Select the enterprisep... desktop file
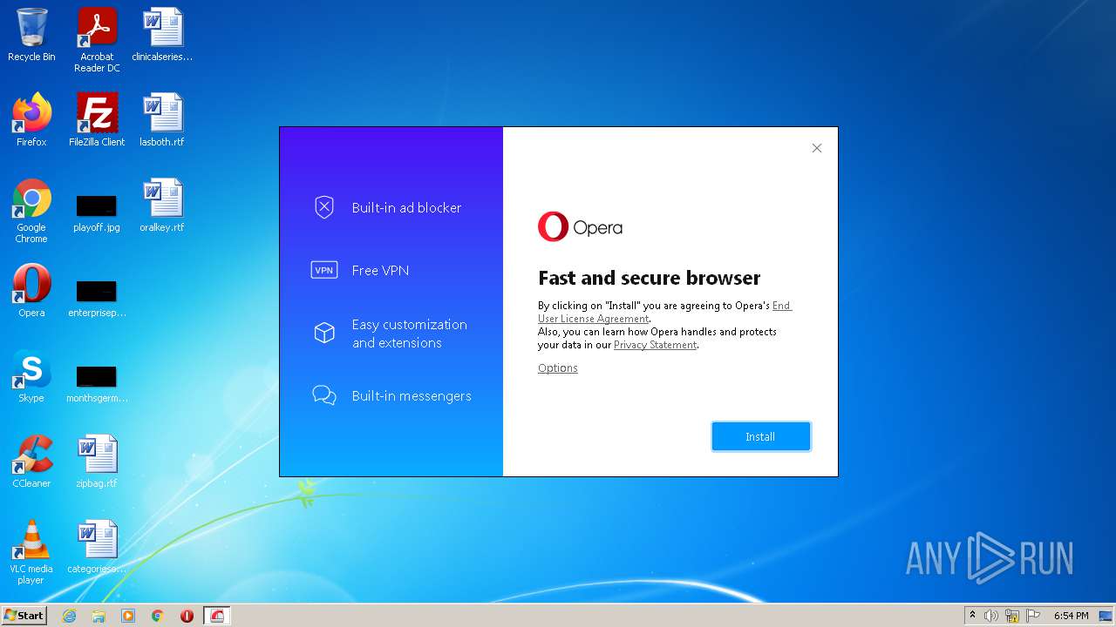 click(x=97, y=297)
